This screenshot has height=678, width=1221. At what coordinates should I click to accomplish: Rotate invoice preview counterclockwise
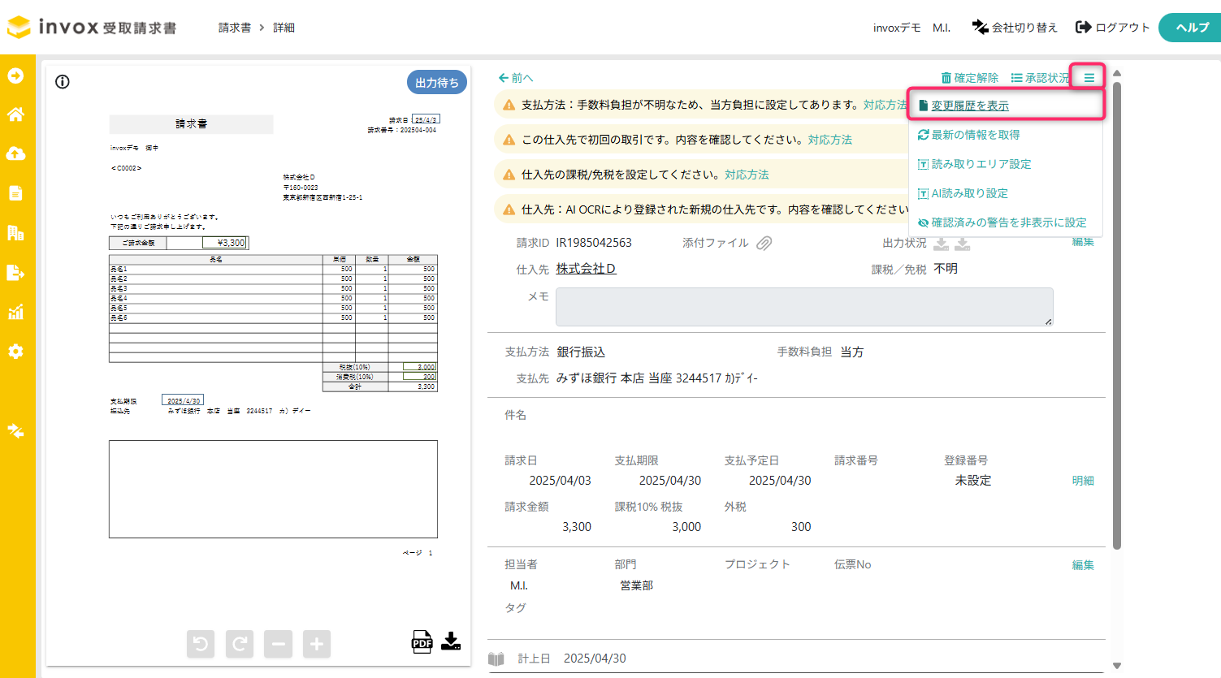[201, 644]
